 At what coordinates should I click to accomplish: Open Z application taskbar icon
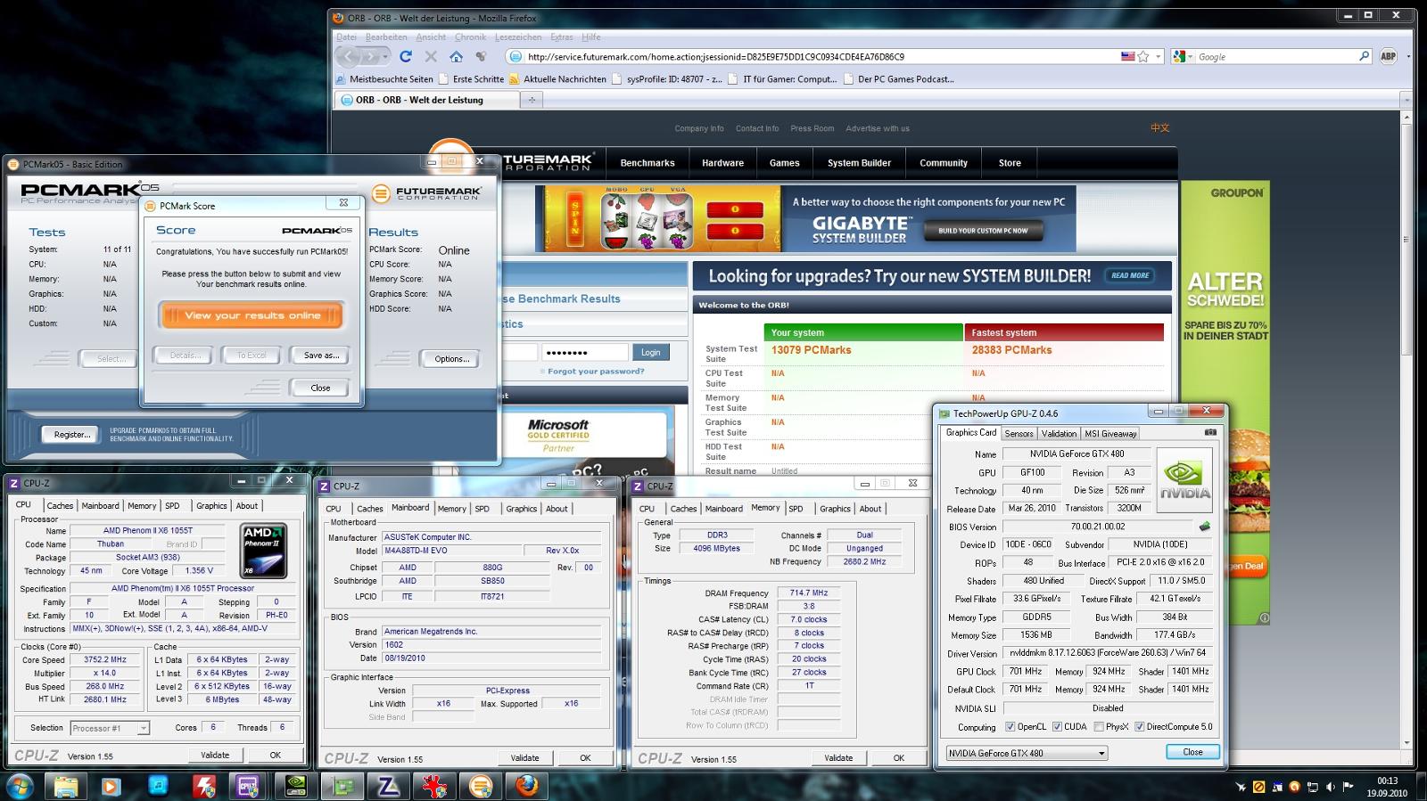coord(388,786)
